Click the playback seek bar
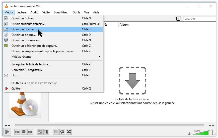Image resolution: width=218 pixels, height=138 pixels. click(x=109, y=125)
